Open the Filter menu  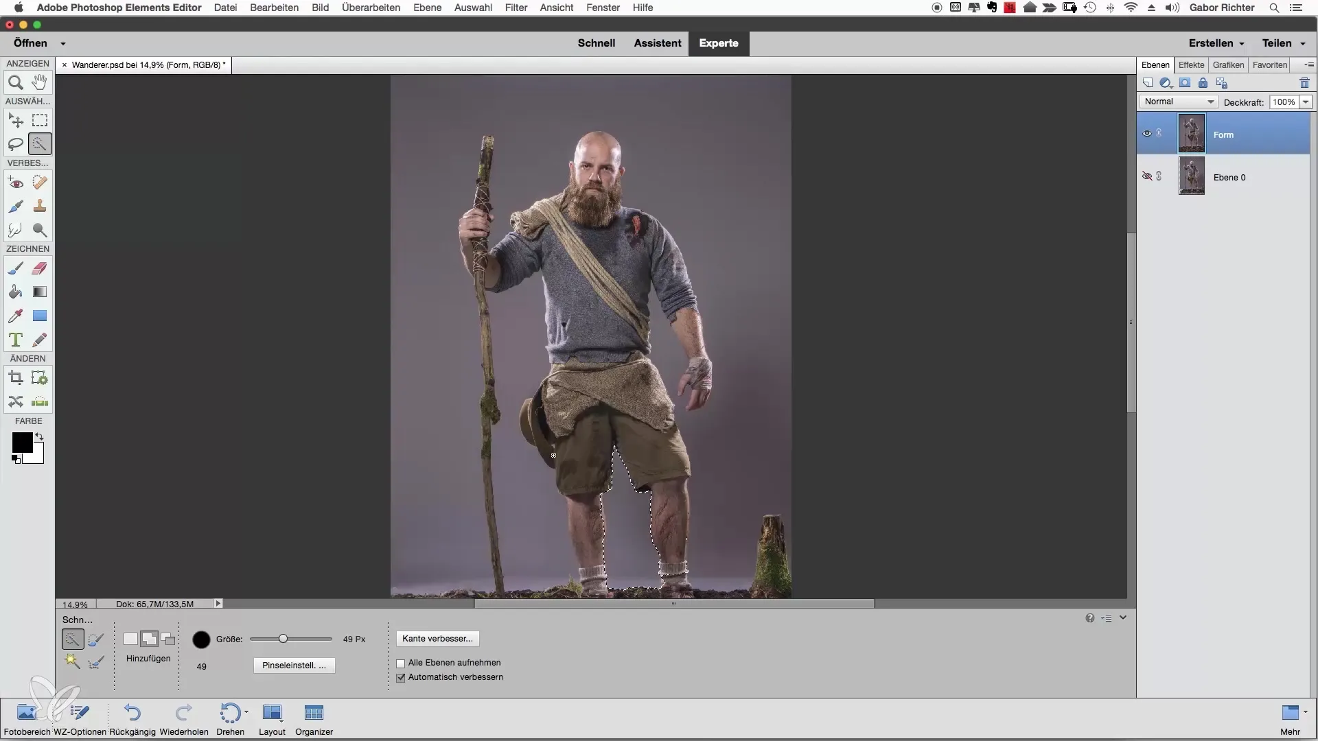point(516,8)
